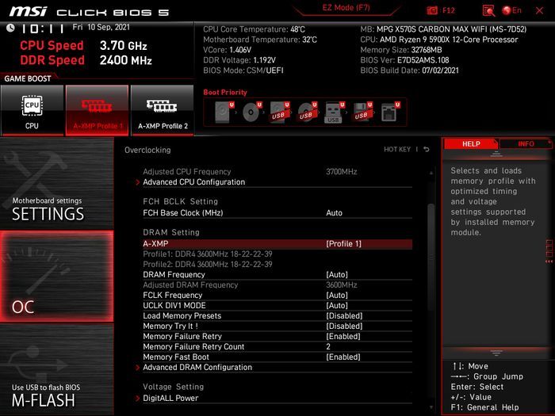
Task: Edit the FCH Base Clock (MHz) Auto field
Action: pos(277,212)
